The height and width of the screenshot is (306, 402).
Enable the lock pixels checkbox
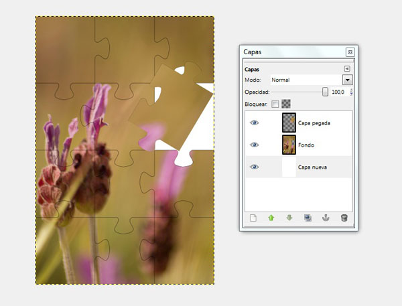[x=275, y=104]
